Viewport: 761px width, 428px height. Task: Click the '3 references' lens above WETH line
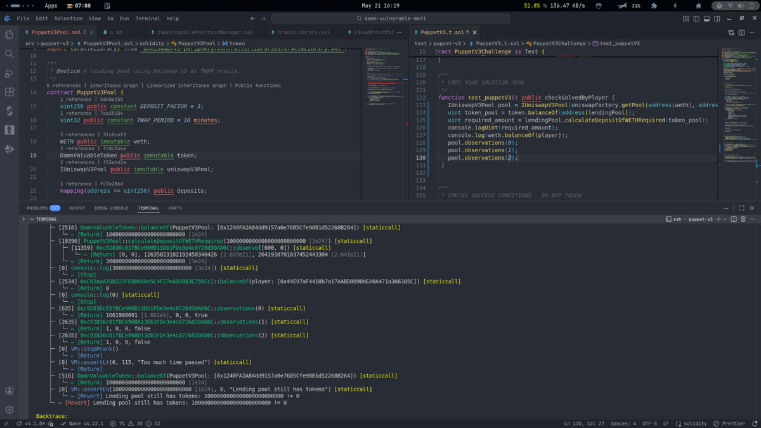(77, 134)
